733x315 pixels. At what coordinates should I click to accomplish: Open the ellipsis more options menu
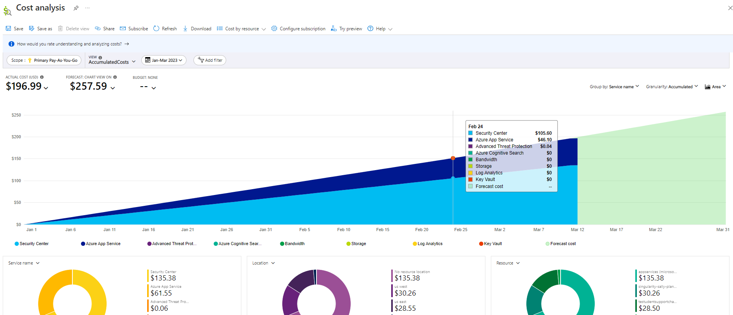pyautogui.click(x=87, y=8)
